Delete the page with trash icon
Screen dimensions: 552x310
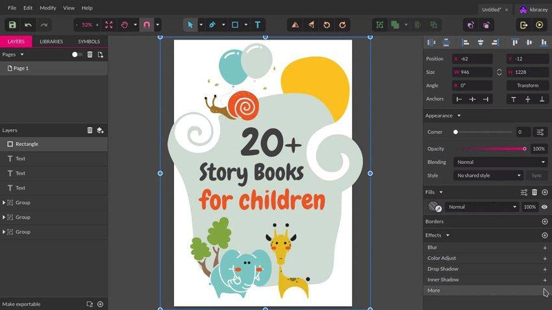(x=90, y=54)
